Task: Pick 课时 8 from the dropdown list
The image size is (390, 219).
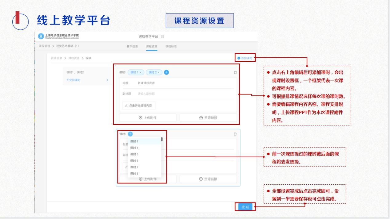Action: coord(134,174)
